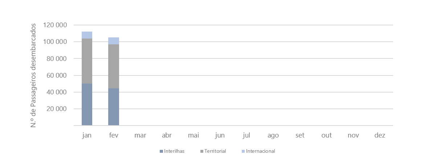Click the 20 000 axis value label
Screen dimensions: 432x164
(x=57, y=109)
